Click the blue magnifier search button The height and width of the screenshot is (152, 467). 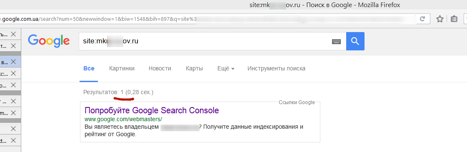pyautogui.click(x=355, y=41)
